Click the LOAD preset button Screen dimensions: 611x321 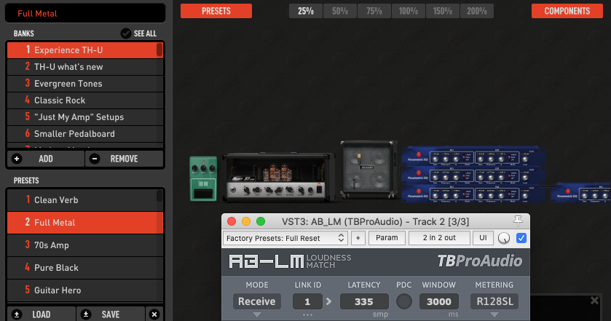tap(42, 314)
